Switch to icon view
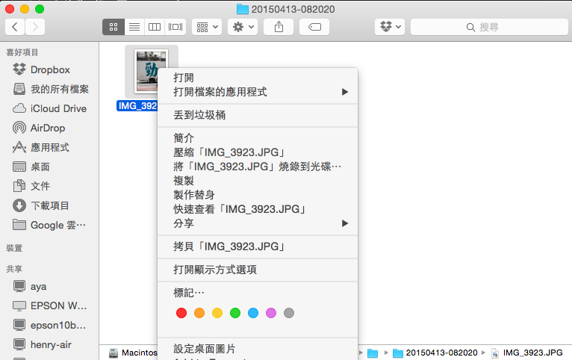 pyautogui.click(x=114, y=27)
